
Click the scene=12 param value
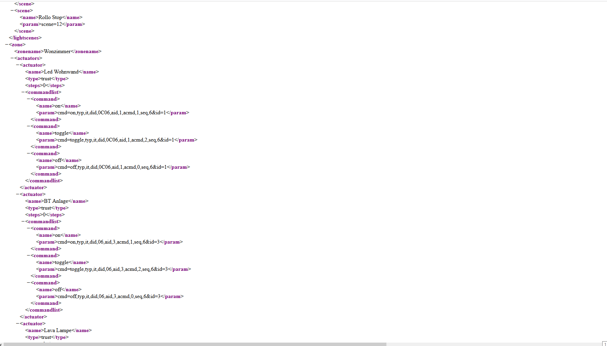(52, 24)
